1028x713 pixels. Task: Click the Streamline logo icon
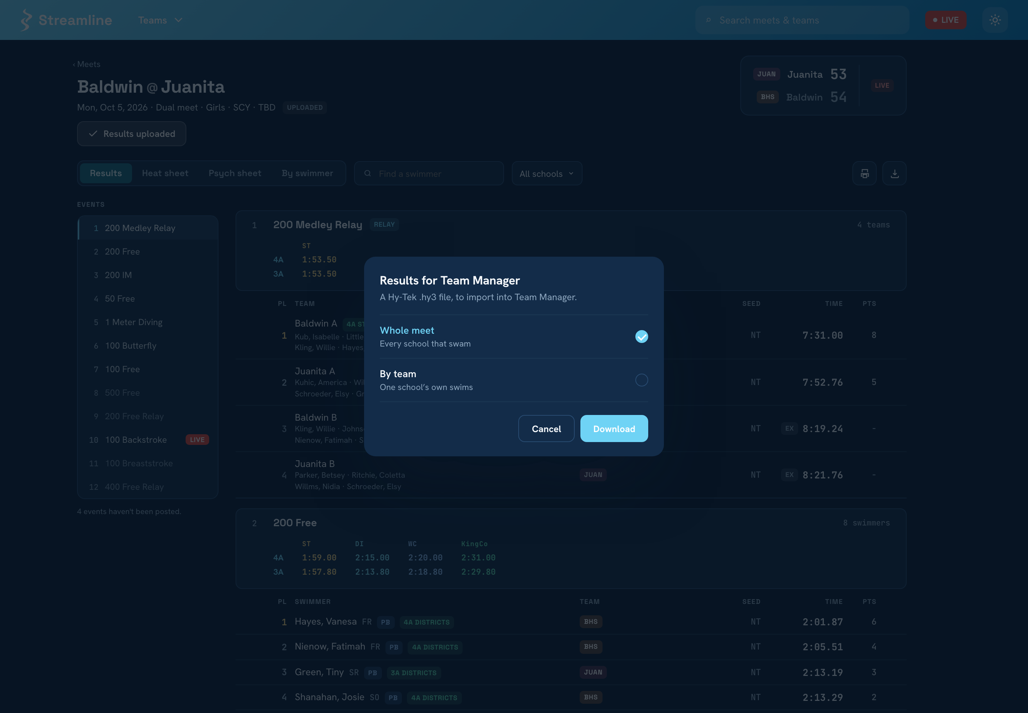[x=26, y=20]
